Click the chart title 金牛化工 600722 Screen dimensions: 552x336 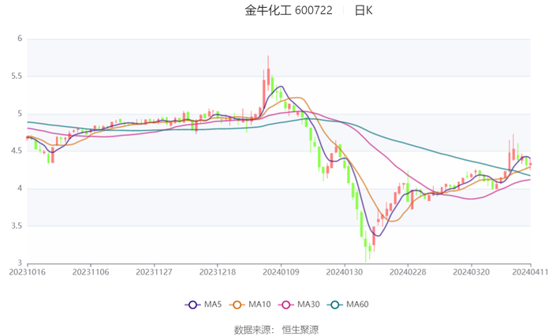coord(289,10)
